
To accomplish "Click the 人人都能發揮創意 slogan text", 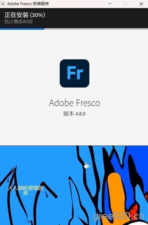I will pyautogui.click(x=26, y=190).
